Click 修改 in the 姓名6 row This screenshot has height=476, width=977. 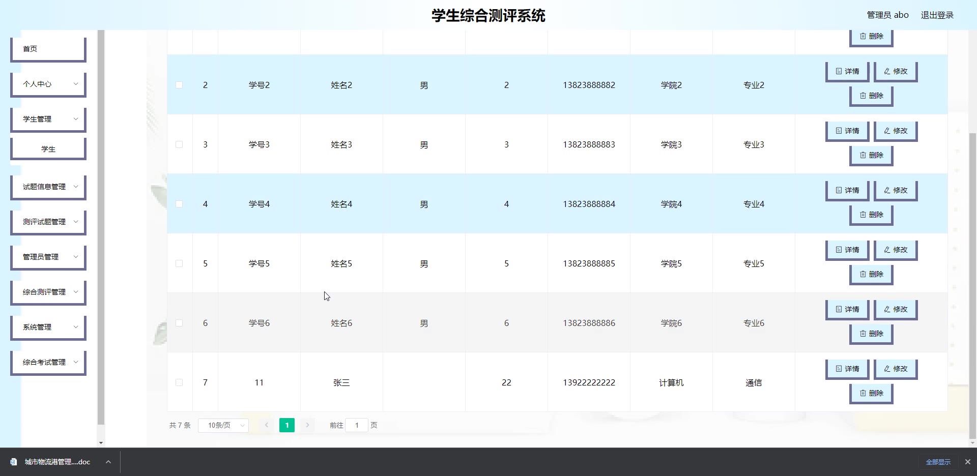[x=896, y=310]
